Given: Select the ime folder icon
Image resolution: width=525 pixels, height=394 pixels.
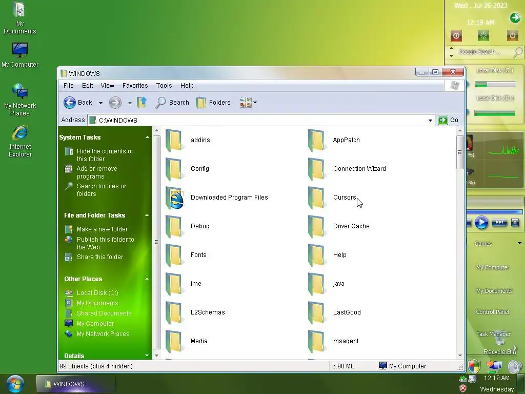Looking at the screenshot, I should tap(174, 284).
